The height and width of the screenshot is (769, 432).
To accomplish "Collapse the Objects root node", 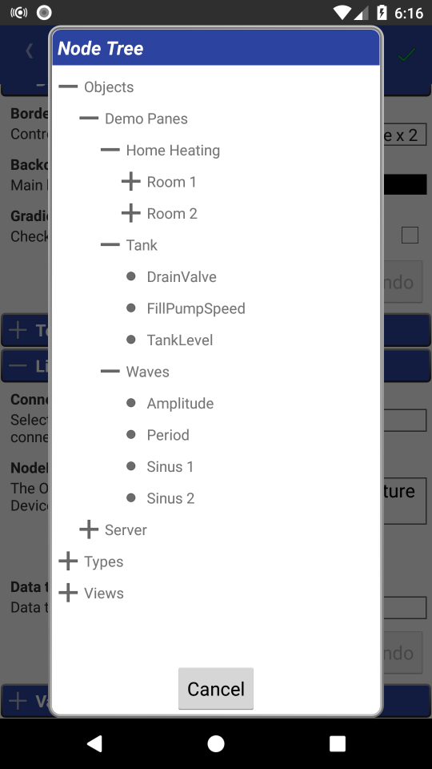I will click(68, 87).
